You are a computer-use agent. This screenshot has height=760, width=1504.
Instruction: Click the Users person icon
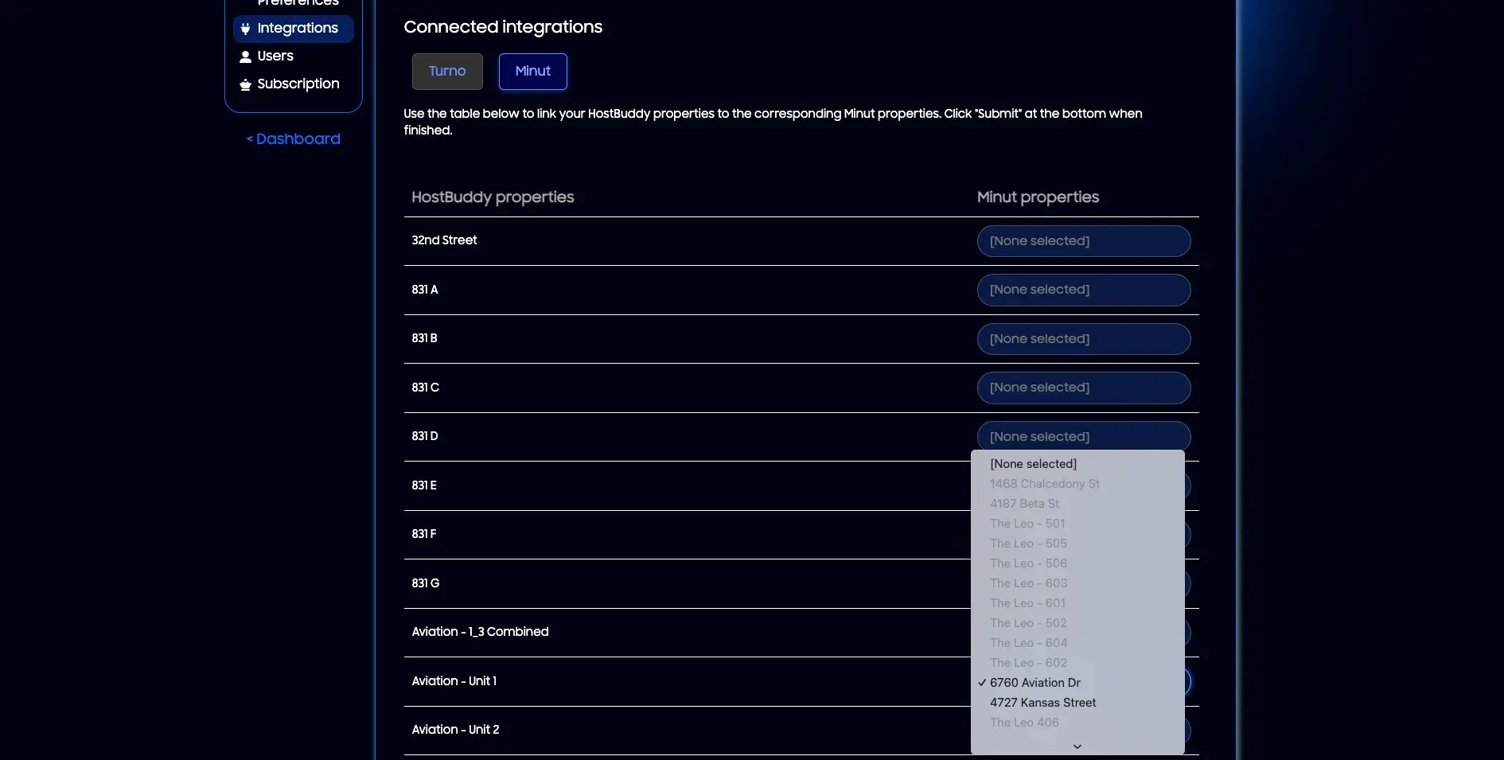[245, 57]
